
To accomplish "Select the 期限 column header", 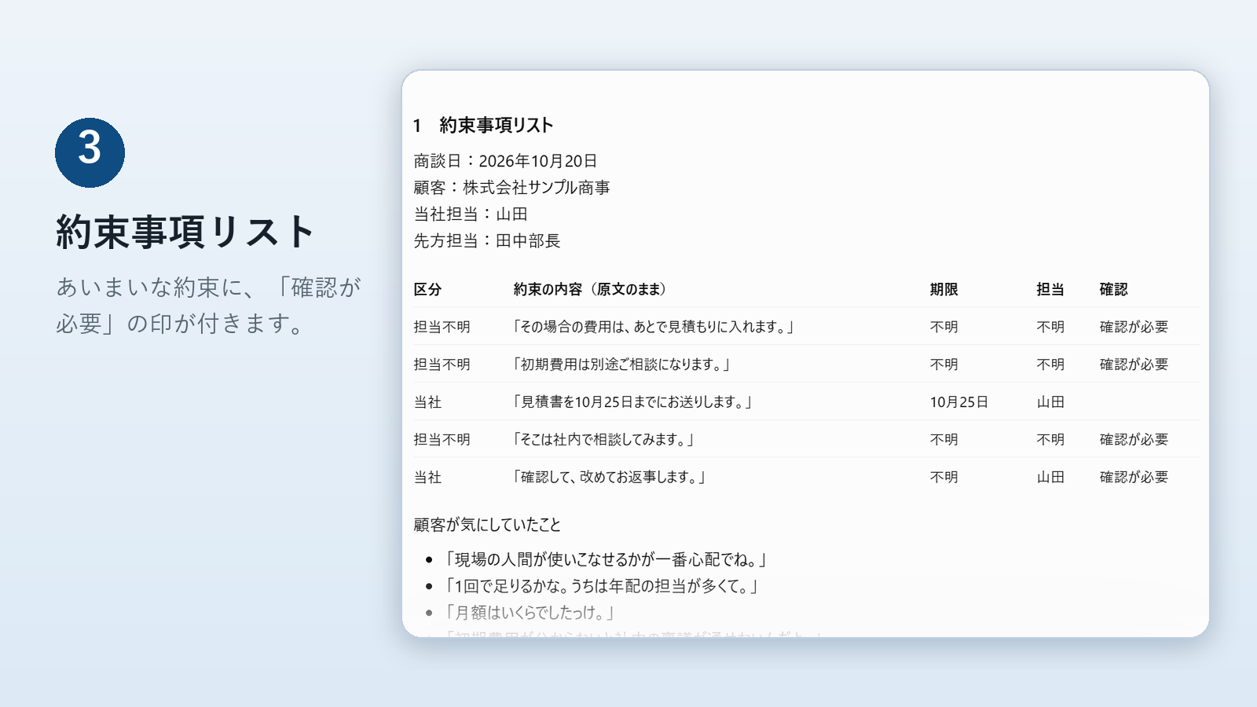I will point(944,289).
